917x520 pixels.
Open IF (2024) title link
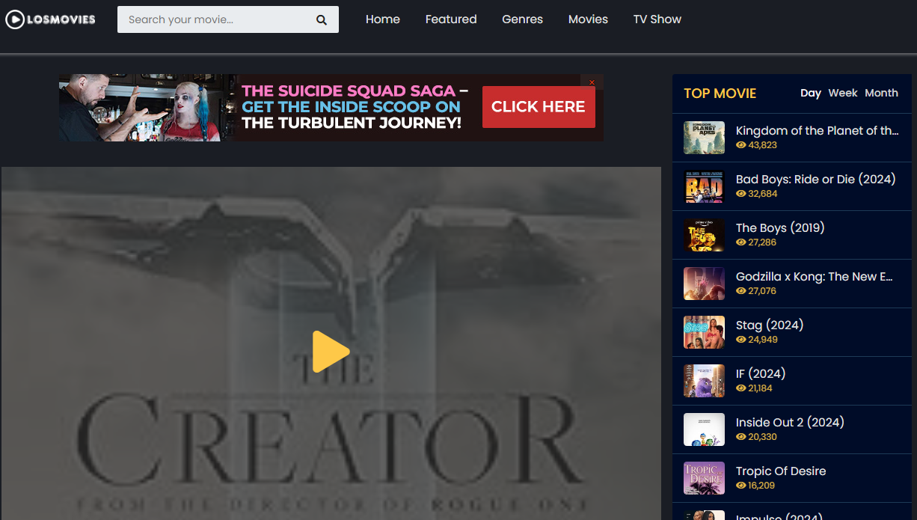[761, 374]
